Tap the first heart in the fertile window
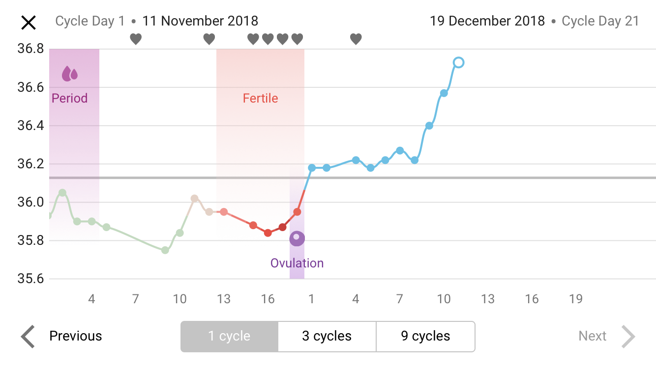The height and width of the screenshot is (368, 656). (x=253, y=39)
